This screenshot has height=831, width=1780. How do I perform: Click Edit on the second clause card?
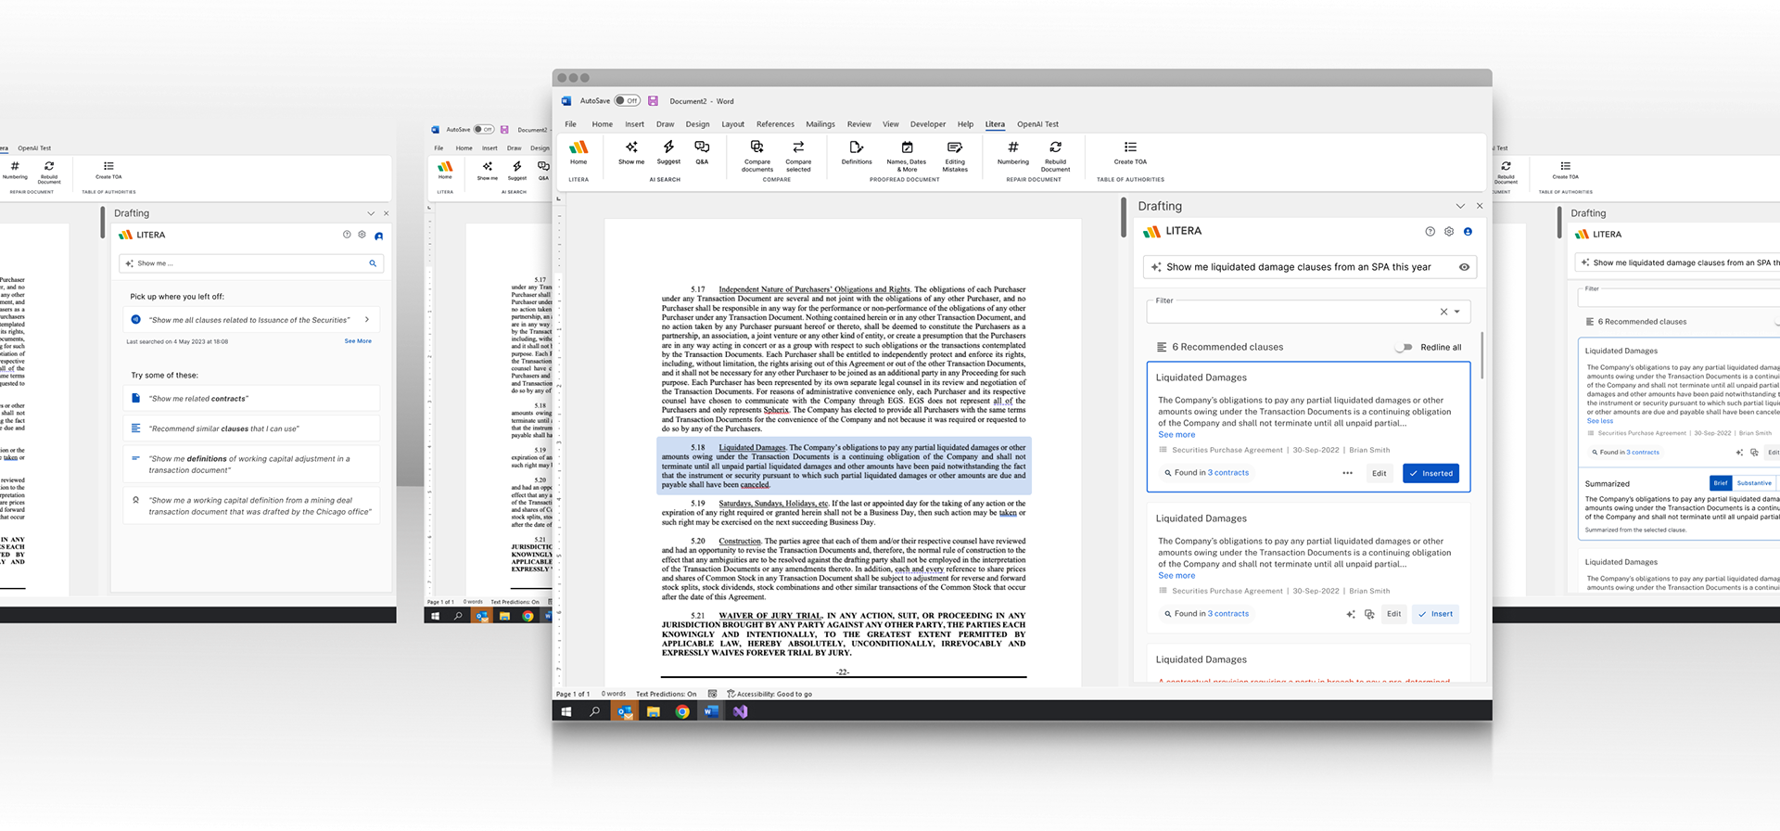click(x=1393, y=614)
